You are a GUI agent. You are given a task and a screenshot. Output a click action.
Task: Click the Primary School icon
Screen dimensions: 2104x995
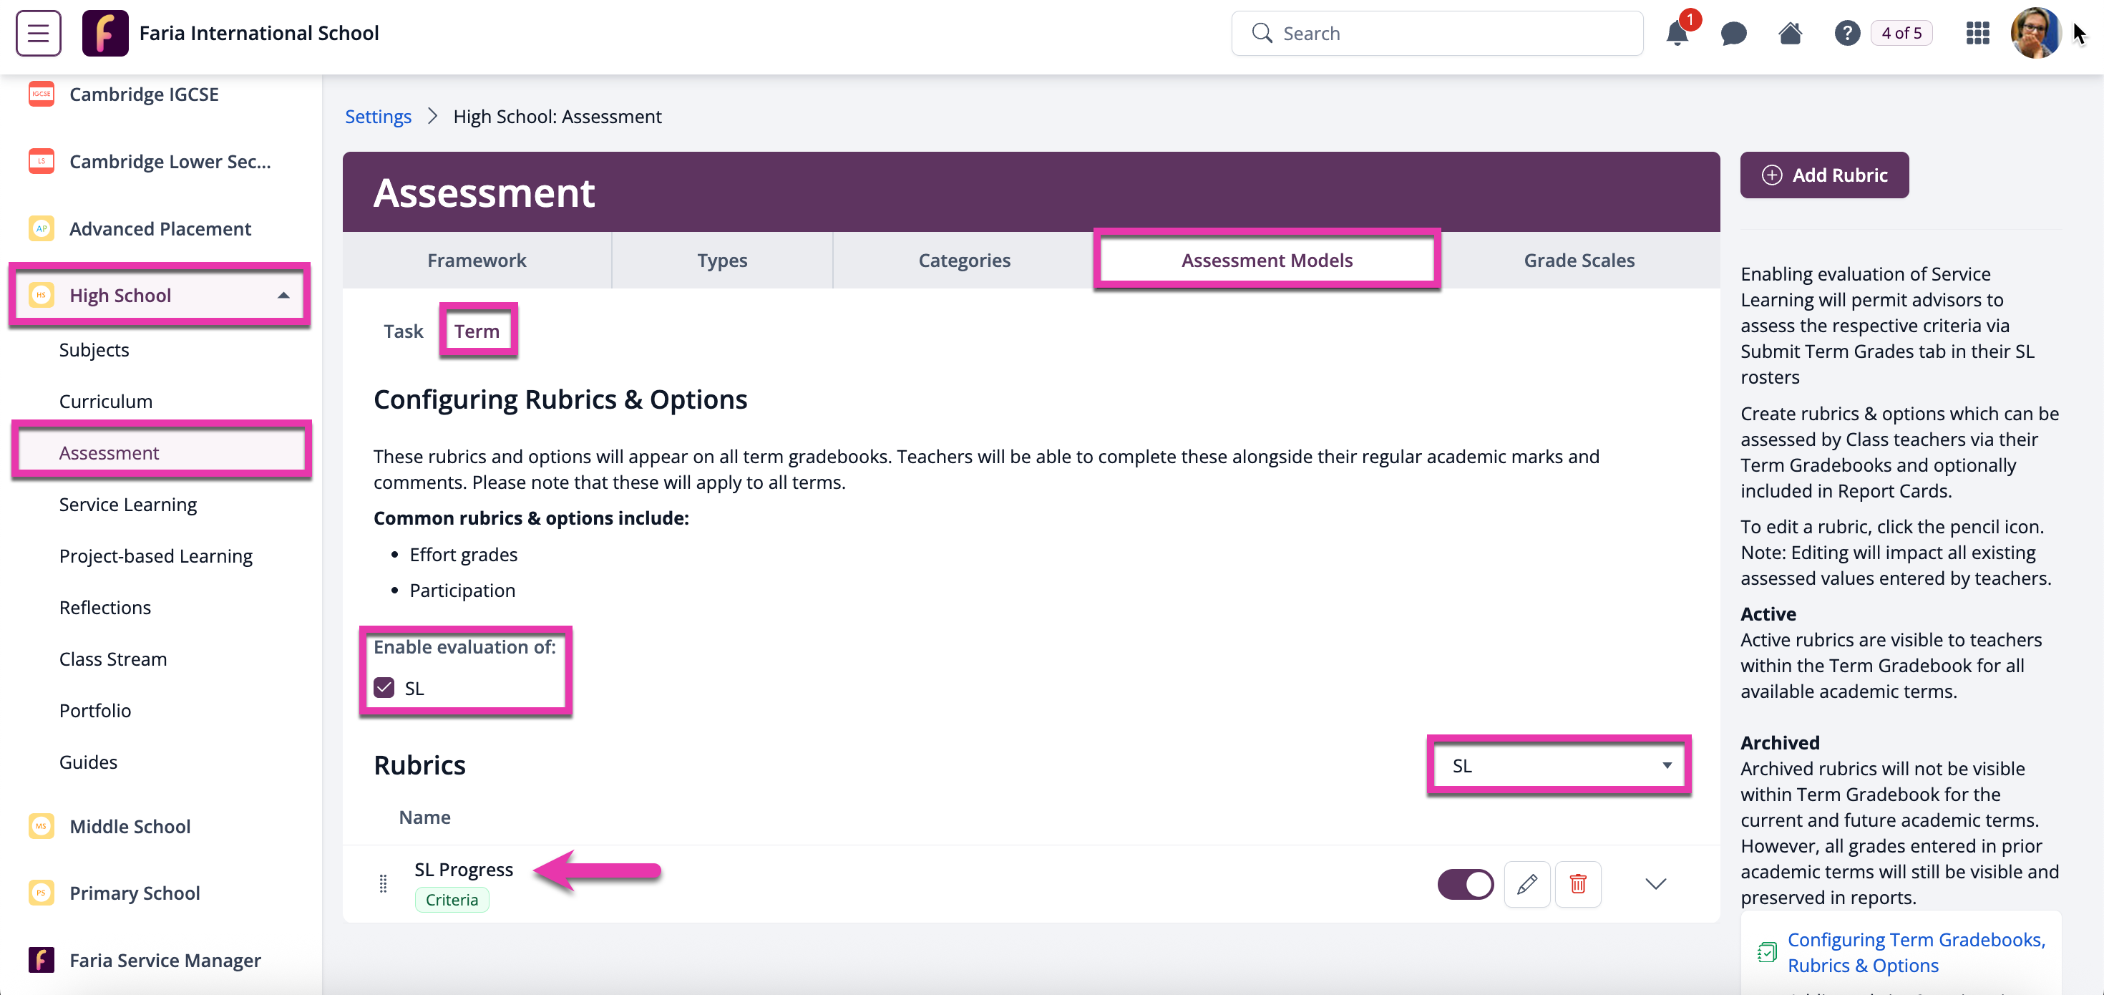(41, 893)
